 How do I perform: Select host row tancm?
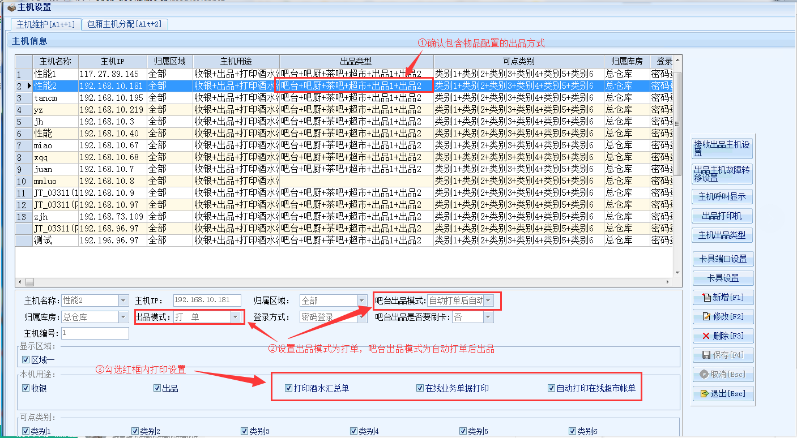(344, 97)
